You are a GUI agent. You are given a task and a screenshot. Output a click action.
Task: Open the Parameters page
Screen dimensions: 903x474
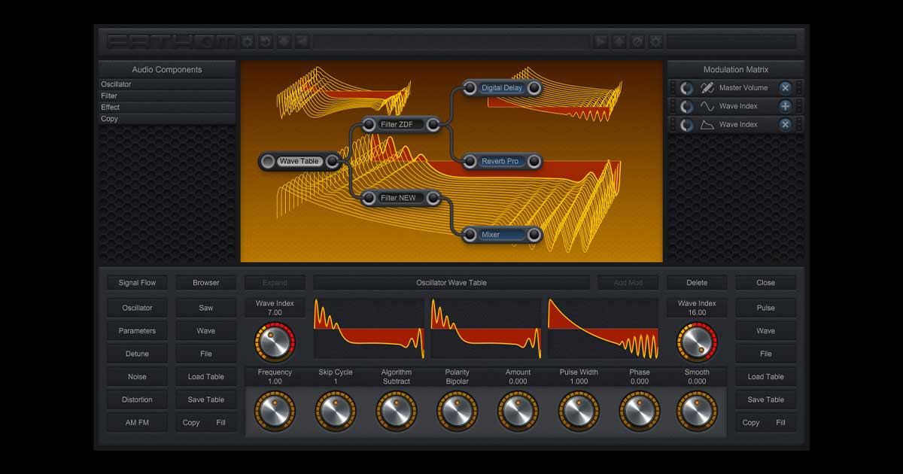coord(137,331)
